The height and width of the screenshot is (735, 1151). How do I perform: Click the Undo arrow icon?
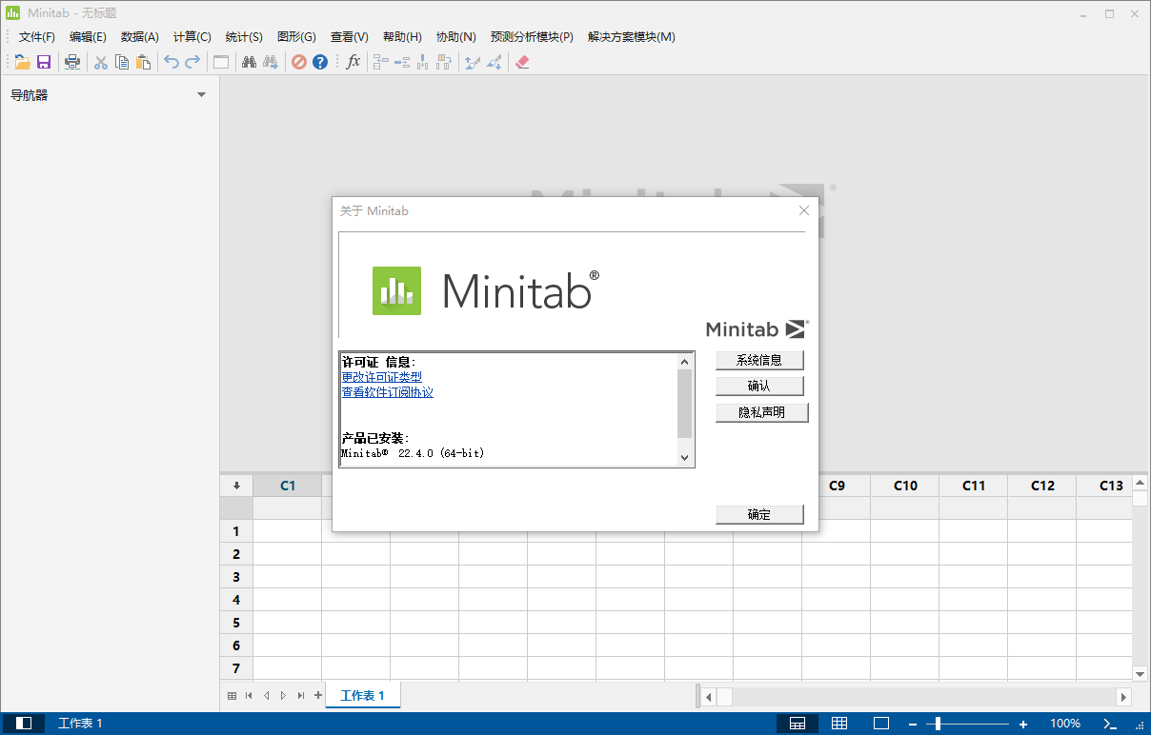pos(171,62)
